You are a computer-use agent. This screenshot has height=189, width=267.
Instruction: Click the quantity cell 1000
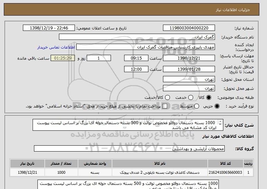coord(61,172)
